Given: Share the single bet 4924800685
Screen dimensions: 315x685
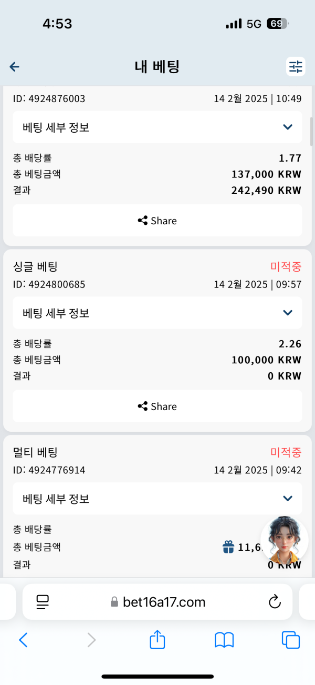Looking at the screenshot, I should [x=157, y=406].
